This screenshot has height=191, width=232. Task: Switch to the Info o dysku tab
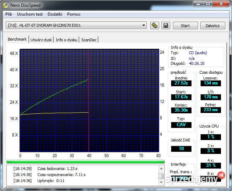pos(66,40)
